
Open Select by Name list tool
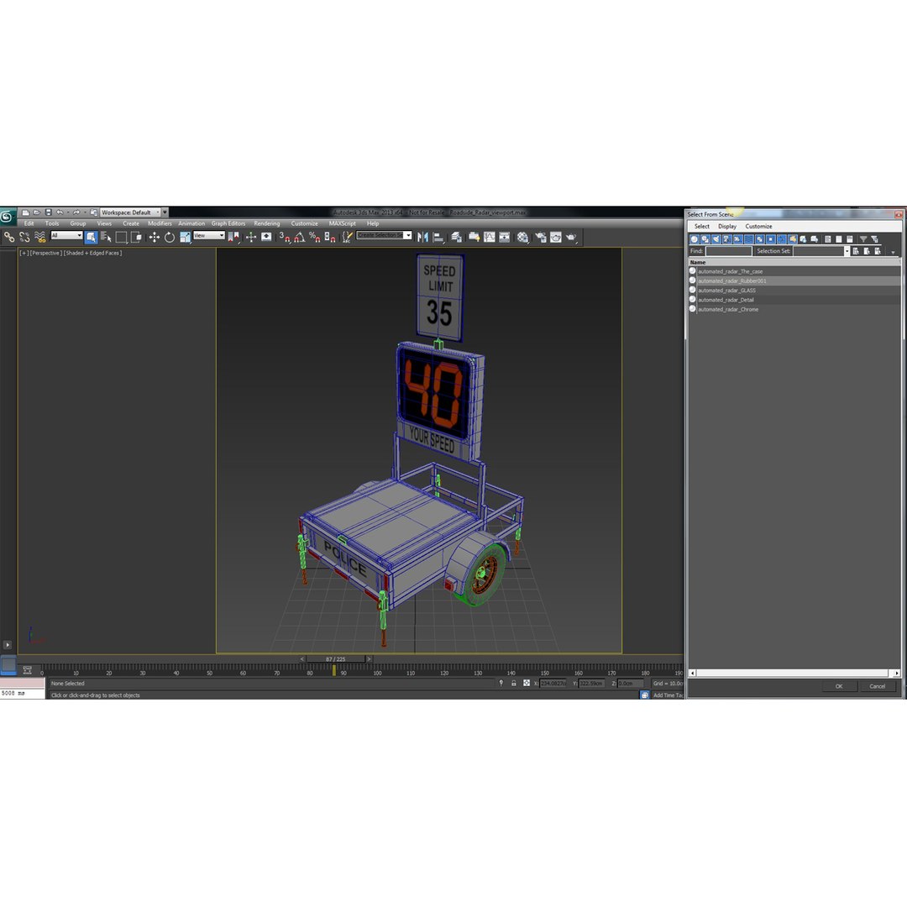(x=106, y=237)
